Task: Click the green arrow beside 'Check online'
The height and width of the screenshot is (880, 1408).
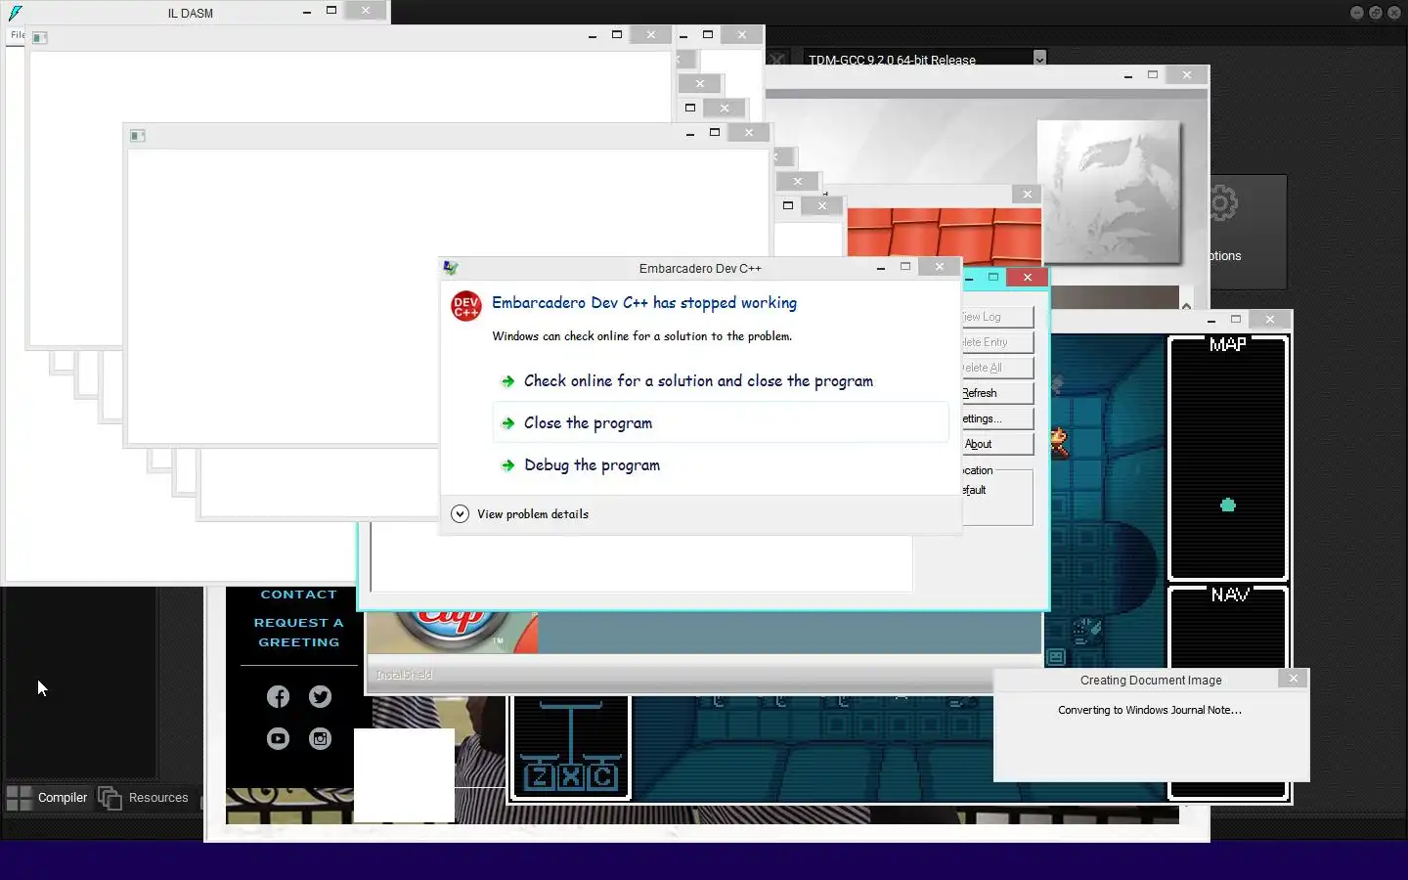Action: pyautogui.click(x=507, y=381)
